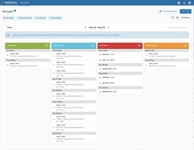This screenshot has height=150, width=194.
Task: Toggle the Confirmed filter chip
Action: pyautogui.click(x=40, y=18)
